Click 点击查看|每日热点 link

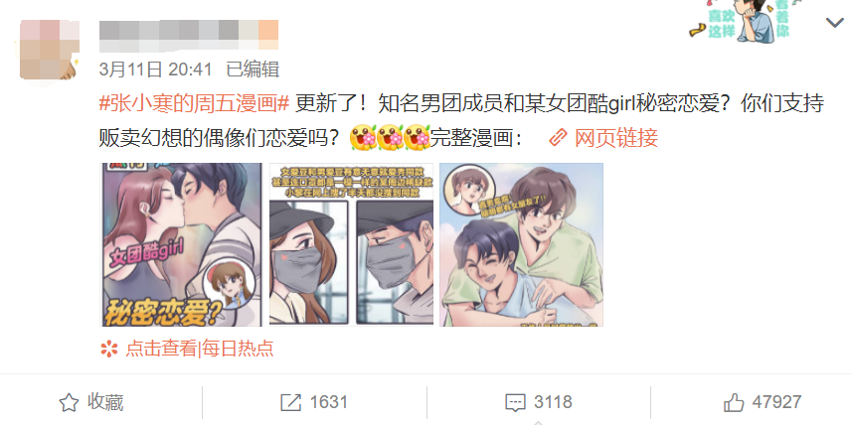[200, 348]
